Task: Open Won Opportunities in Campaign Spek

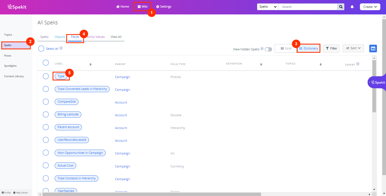Action: click(80, 153)
